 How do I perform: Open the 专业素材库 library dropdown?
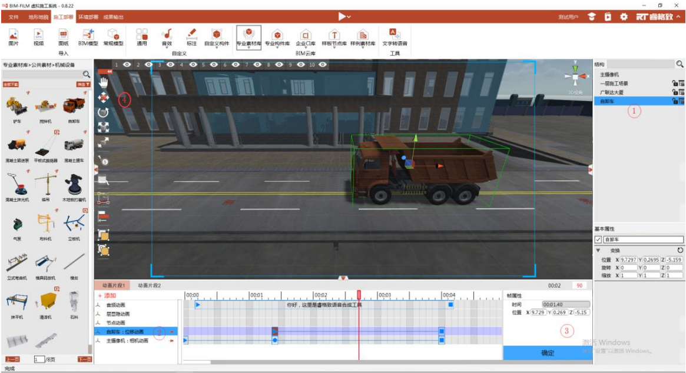click(249, 47)
